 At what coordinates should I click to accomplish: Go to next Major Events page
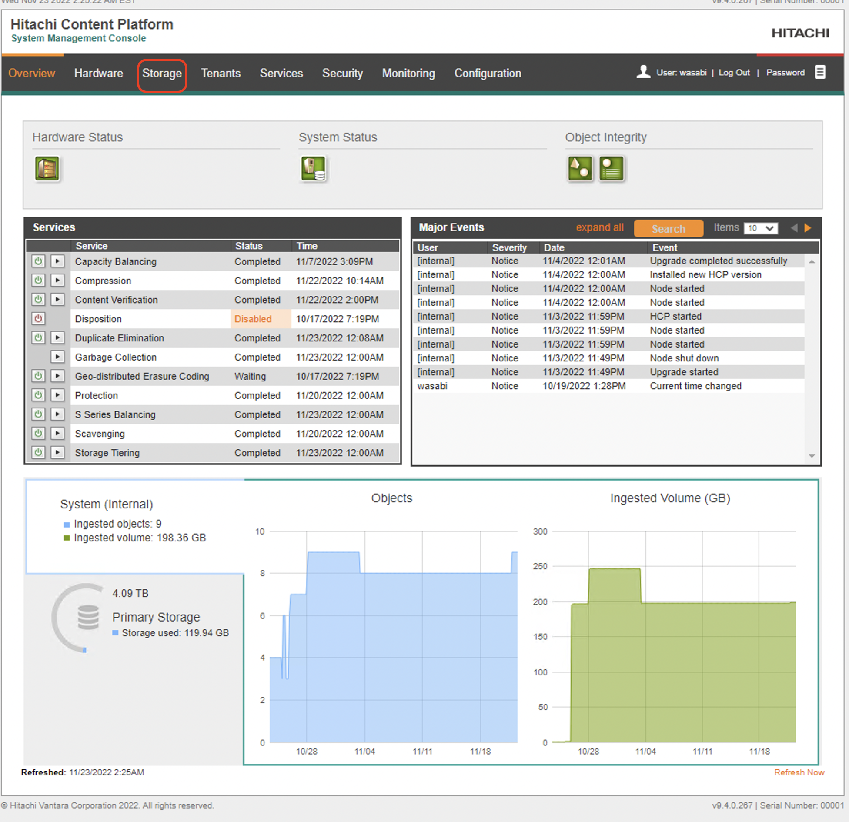point(808,228)
